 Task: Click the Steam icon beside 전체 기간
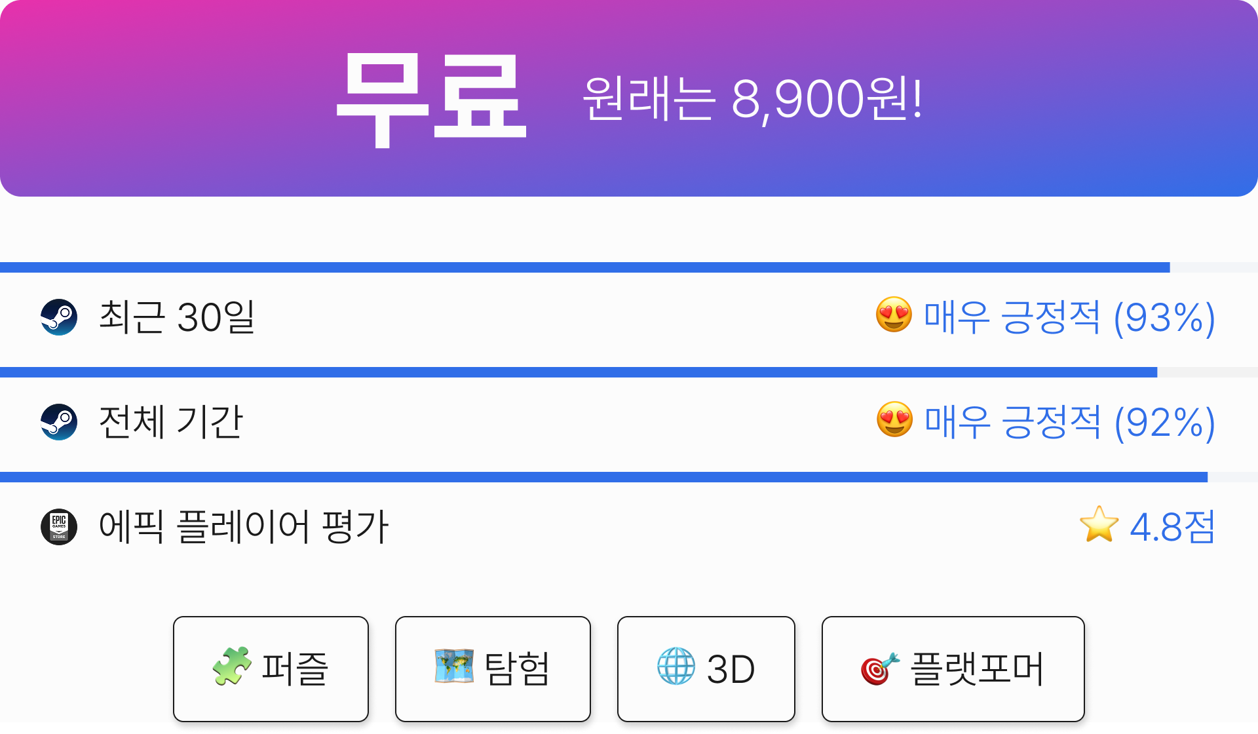tap(59, 422)
